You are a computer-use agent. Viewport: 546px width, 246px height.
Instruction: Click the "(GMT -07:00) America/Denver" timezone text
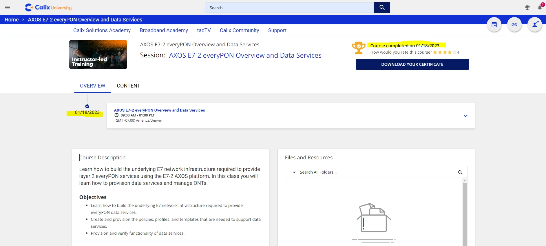coord(138,121)
